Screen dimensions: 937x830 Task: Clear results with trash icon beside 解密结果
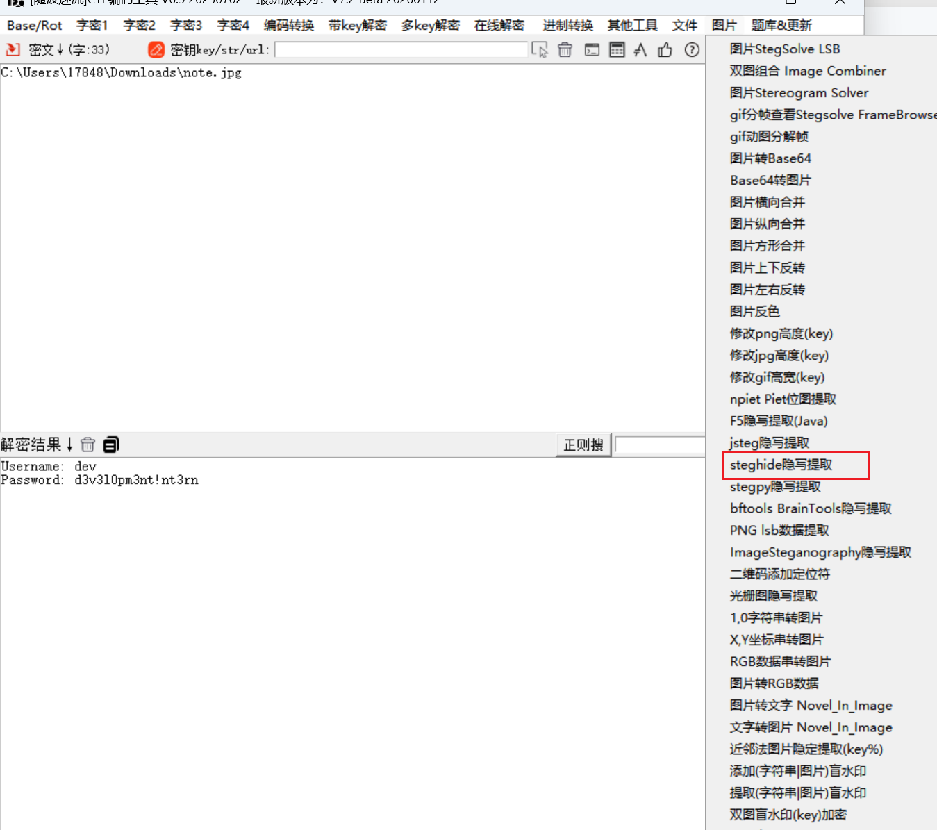point(88,445)
